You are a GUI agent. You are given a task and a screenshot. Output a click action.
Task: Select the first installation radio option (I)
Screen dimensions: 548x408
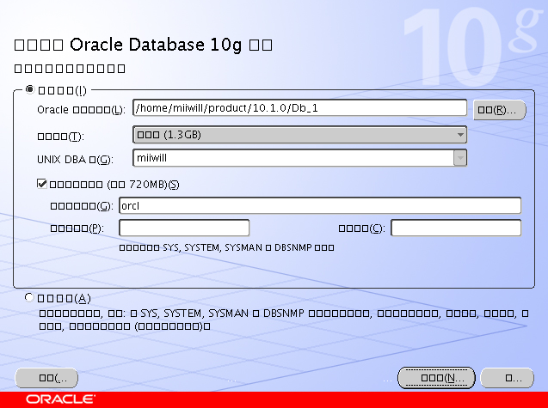click(x=30, y=89)
